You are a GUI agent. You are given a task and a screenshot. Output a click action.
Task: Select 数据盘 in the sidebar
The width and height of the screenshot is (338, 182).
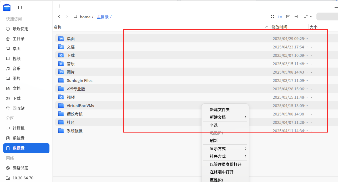coord(26,148)
